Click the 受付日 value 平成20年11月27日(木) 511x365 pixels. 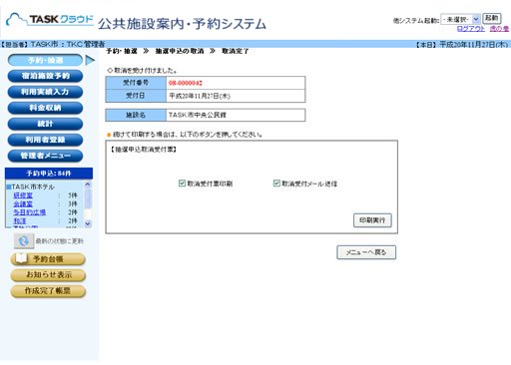200,96
